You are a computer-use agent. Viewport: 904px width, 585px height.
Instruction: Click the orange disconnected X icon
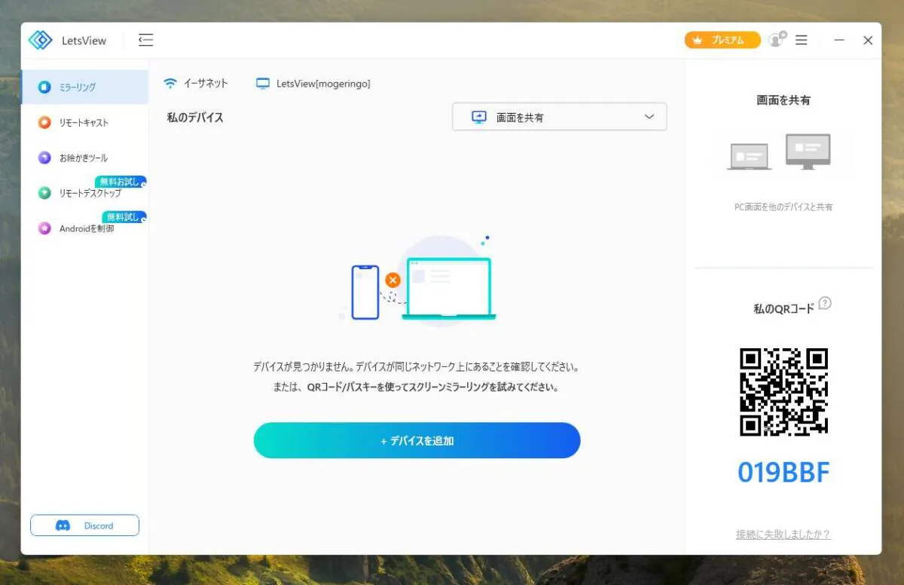(392, 280)
